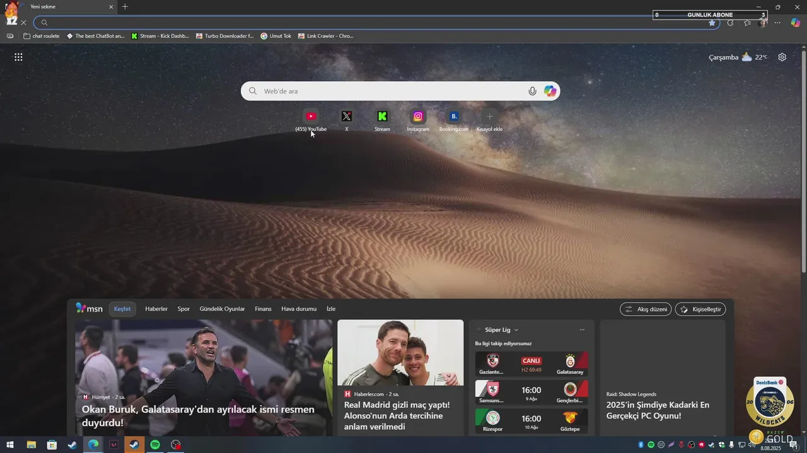Open the weather widget showing 22°C
Viewport: 807px width, 453px height.
tap(738, 57)
